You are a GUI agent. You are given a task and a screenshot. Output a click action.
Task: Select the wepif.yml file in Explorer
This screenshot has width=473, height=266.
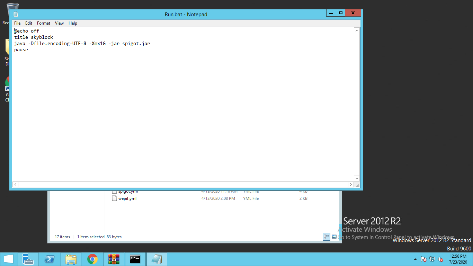[x=127, y=198]
